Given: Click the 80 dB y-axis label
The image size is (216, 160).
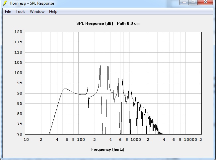Looking at the screenshot, I should [x=20, y=114].
